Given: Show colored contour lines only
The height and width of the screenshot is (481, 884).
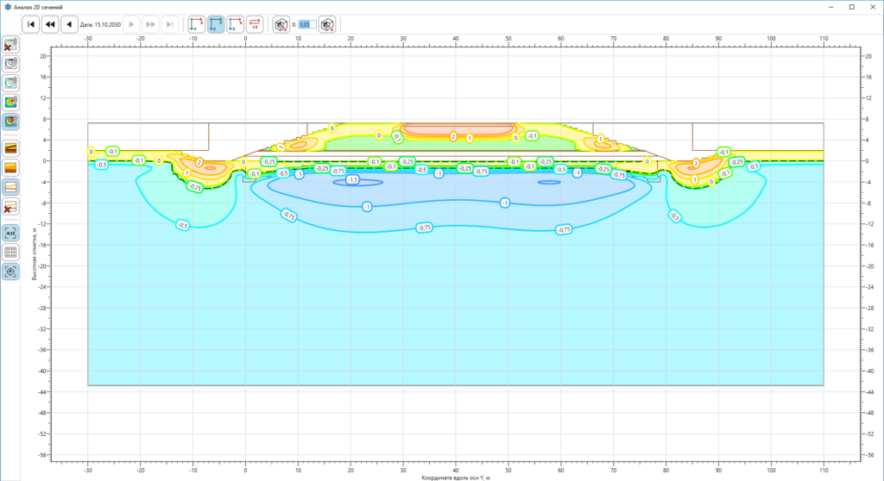Looking at the screenshot, I should click(x=10, y=83).
